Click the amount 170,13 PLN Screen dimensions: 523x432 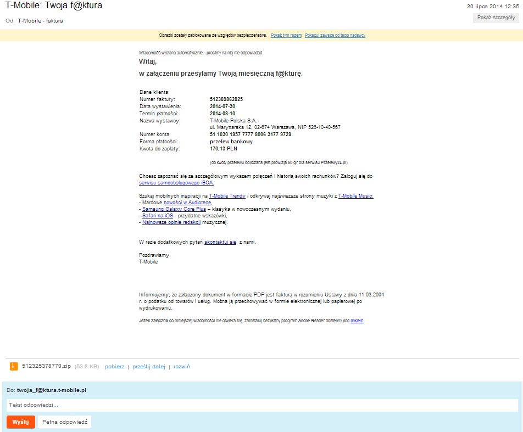[224, 149]
